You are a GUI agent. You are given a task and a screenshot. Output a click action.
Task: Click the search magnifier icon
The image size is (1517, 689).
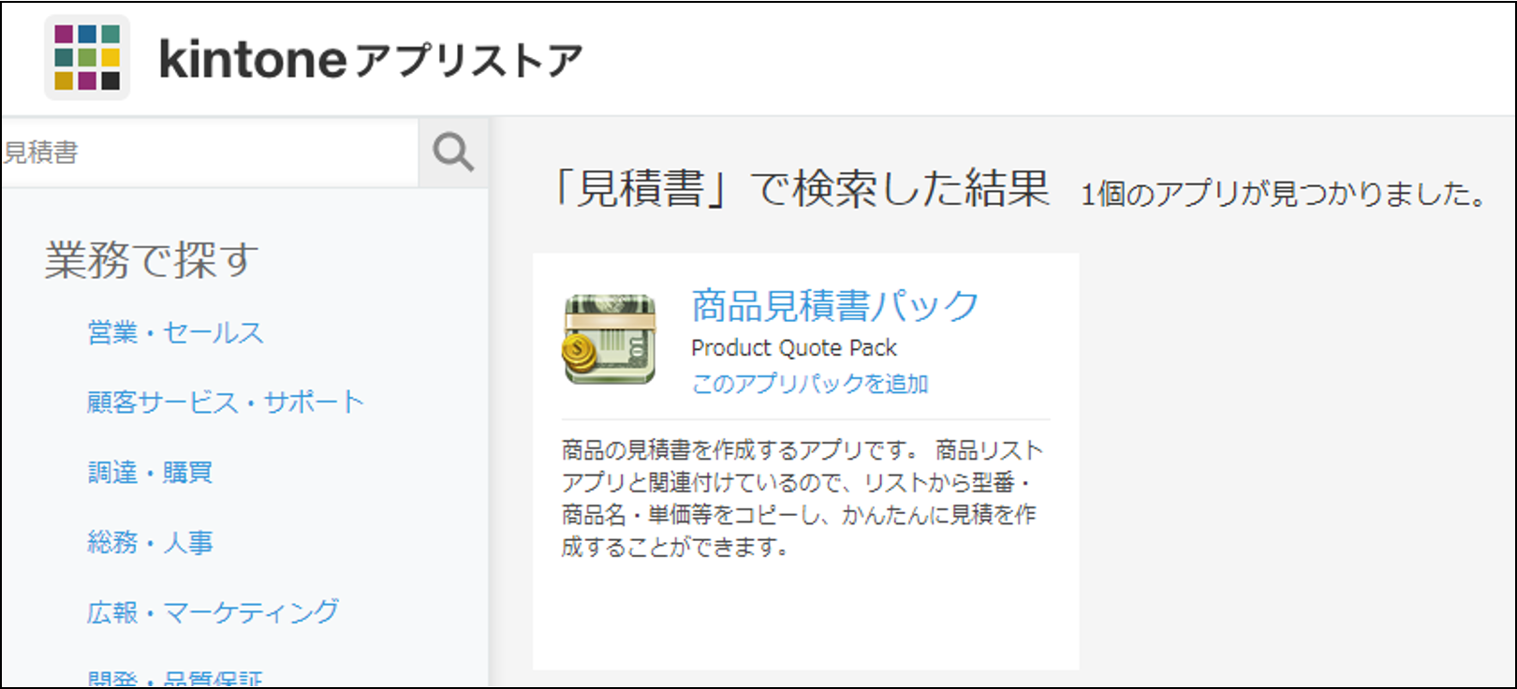click(453, 152)
